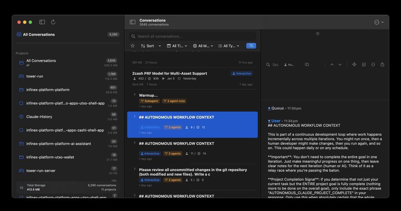Toggle the blue list view mode button
The height and width of the screenshot is (211, 401).
tap(251, 46)
